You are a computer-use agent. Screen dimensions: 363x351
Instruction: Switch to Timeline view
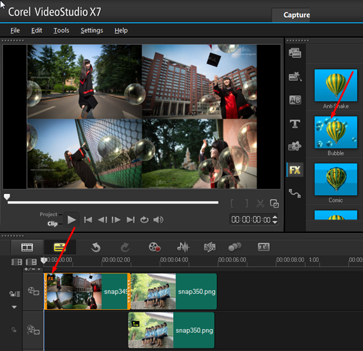coord(60,247)
